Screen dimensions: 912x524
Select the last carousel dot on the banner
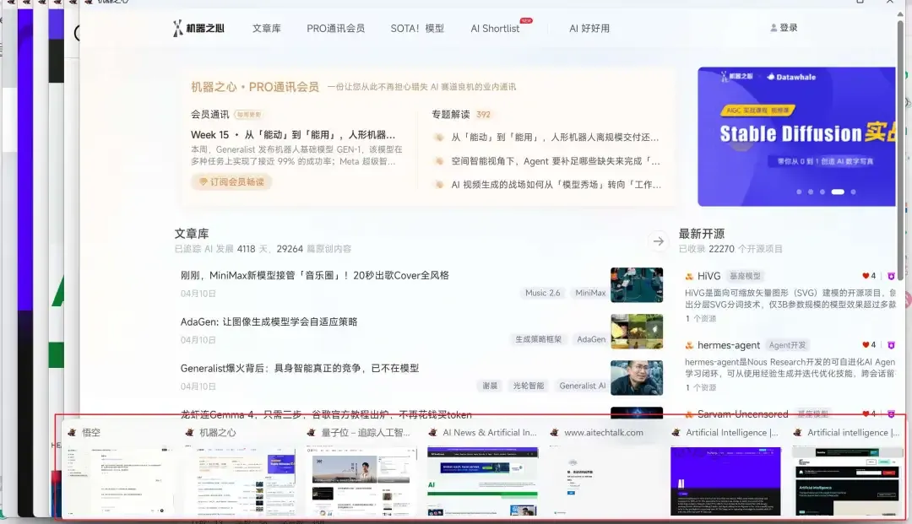[x=853, y=192]
